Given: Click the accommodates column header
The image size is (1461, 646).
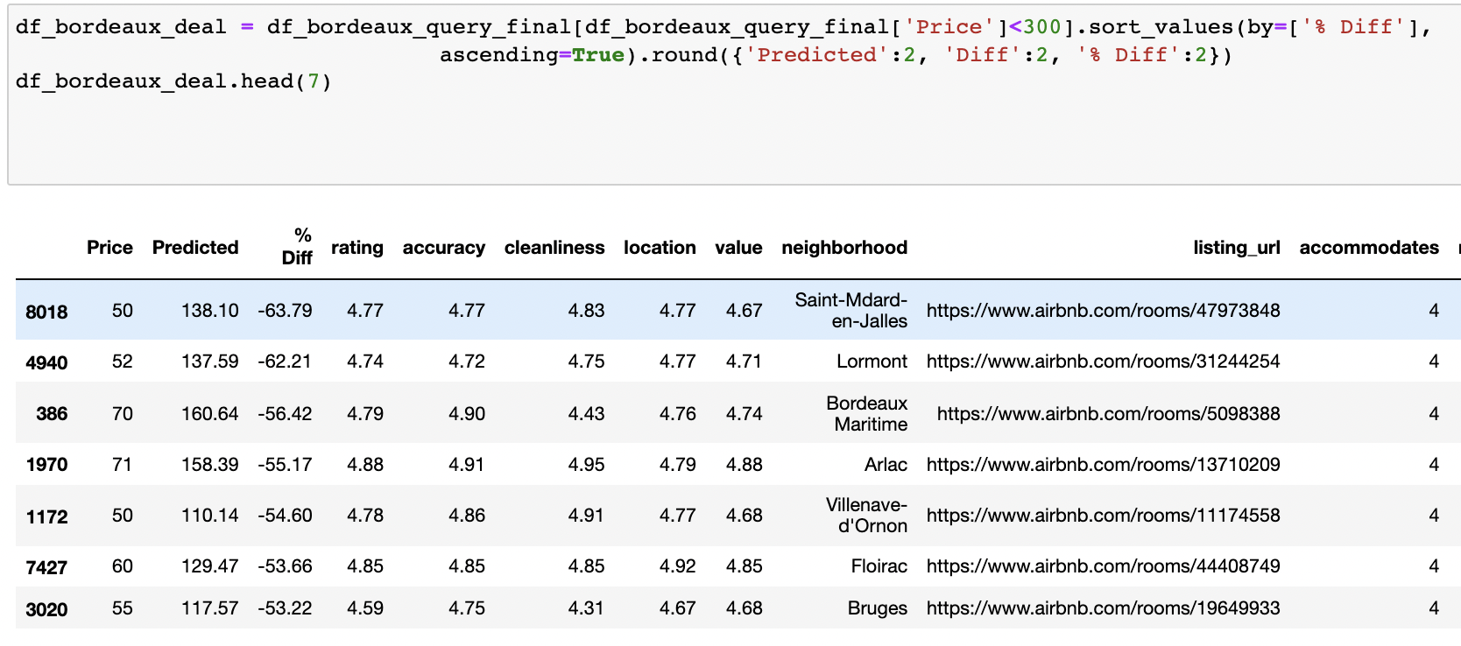Looking at the screenshot, I should (x=1369, y=248).
